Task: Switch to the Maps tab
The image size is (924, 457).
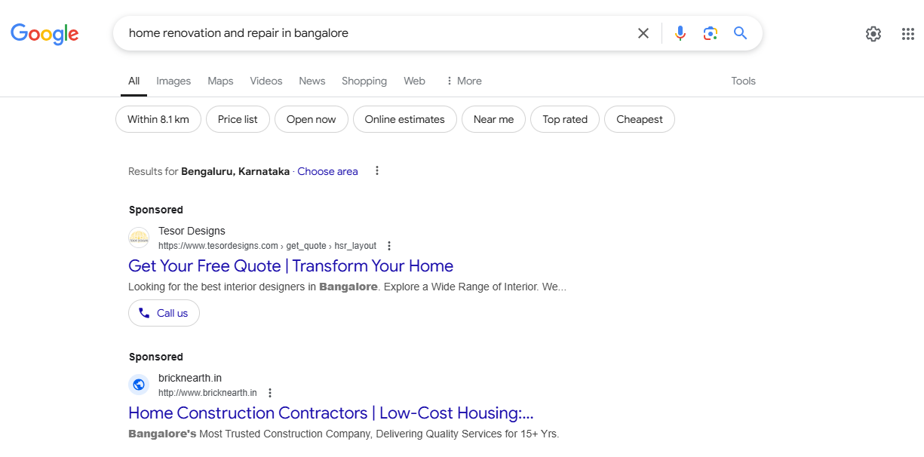Action: (x=220, y=81)
